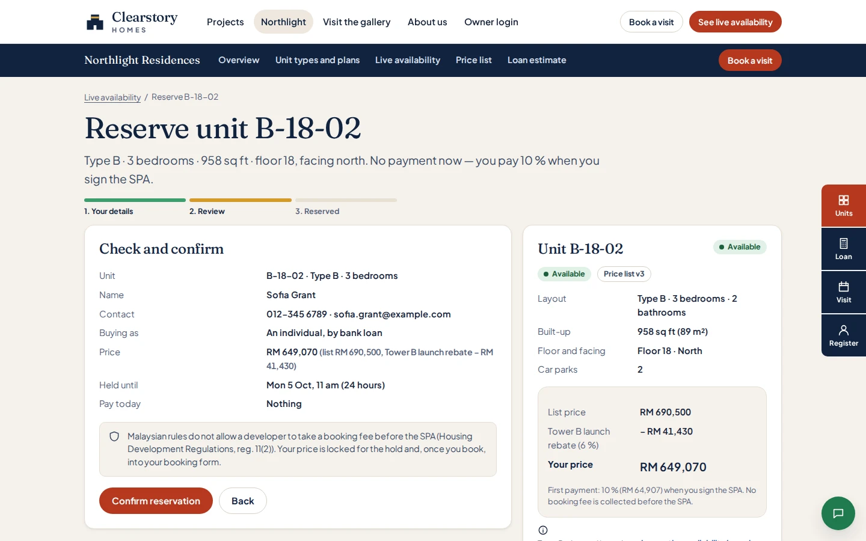Open the Price list tab
The image size is (866, 541).
[474, 60]
